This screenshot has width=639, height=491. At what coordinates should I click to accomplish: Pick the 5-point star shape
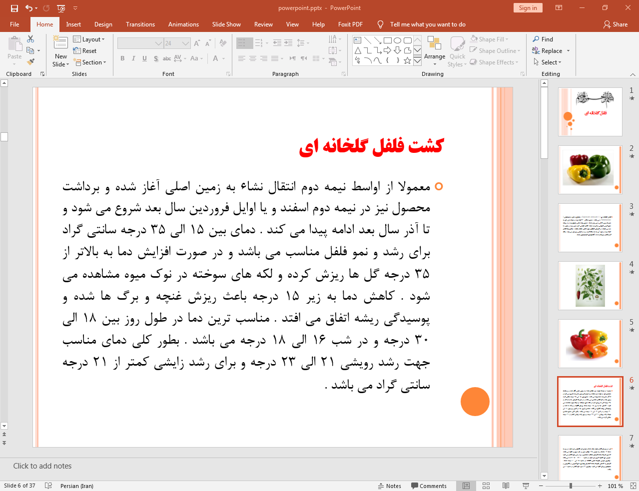[407, 60]
